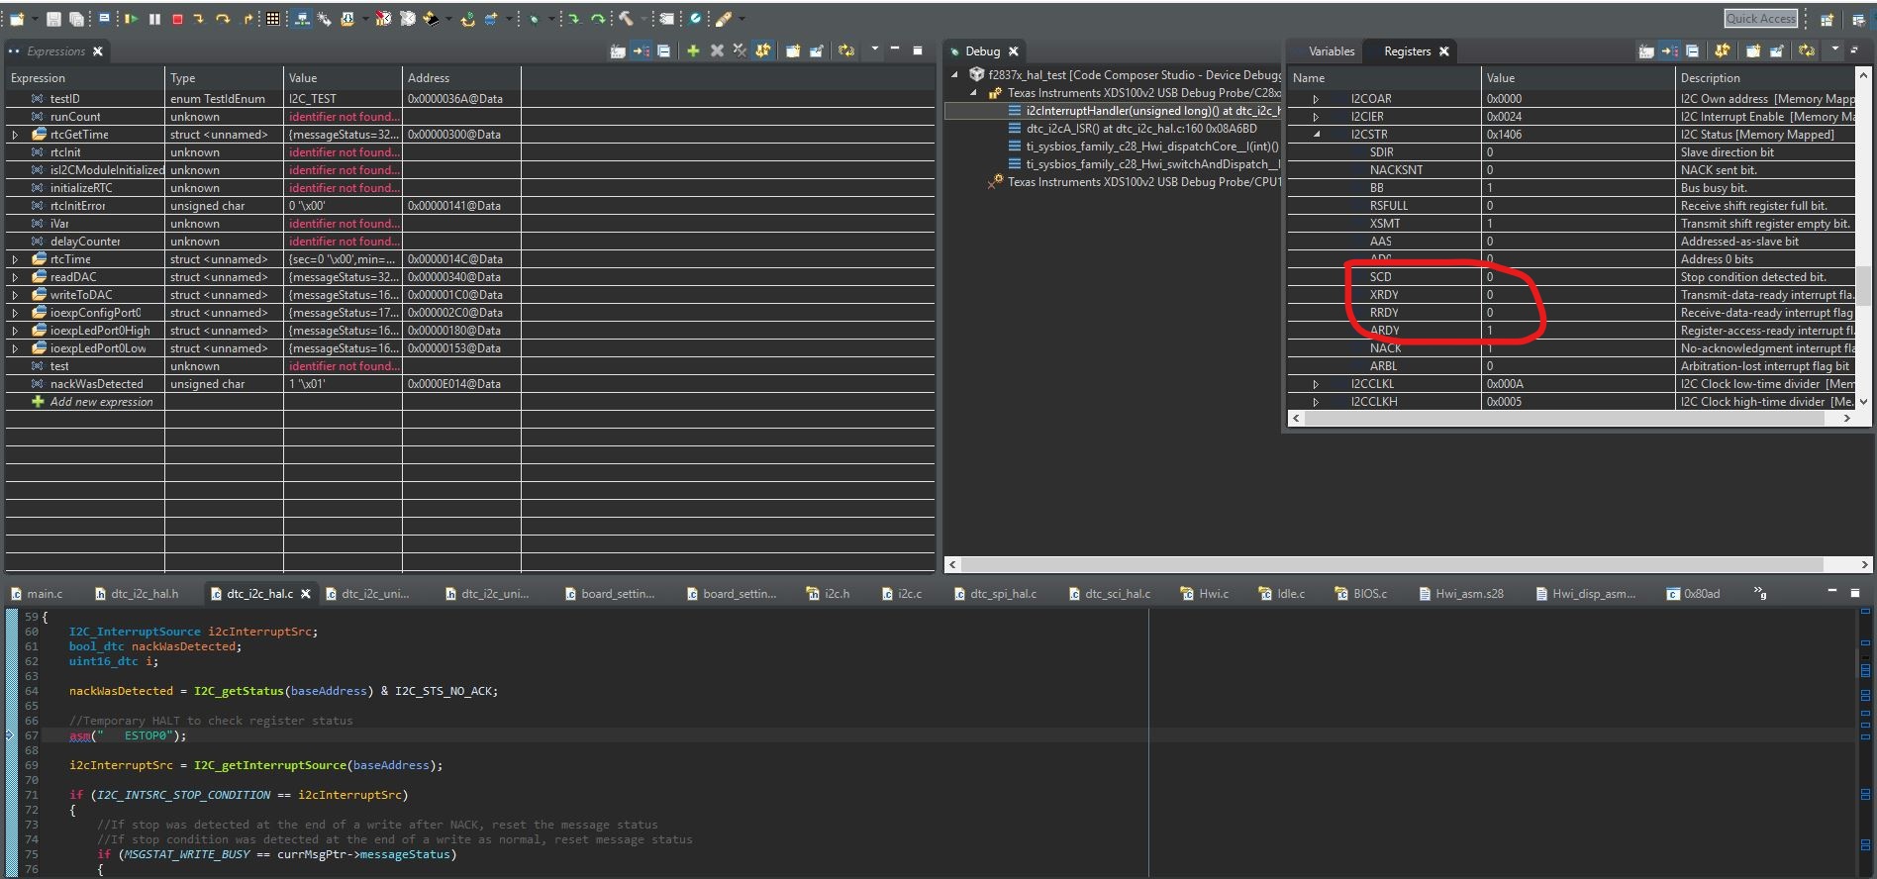Click the New file icon in the main toolbar

point(17,19)
